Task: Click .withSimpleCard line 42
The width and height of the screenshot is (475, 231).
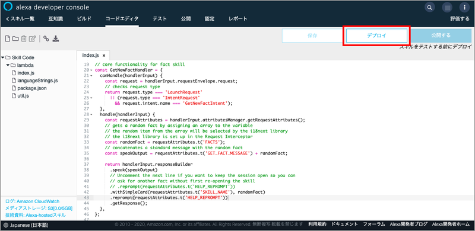Action: coord(188,192)
